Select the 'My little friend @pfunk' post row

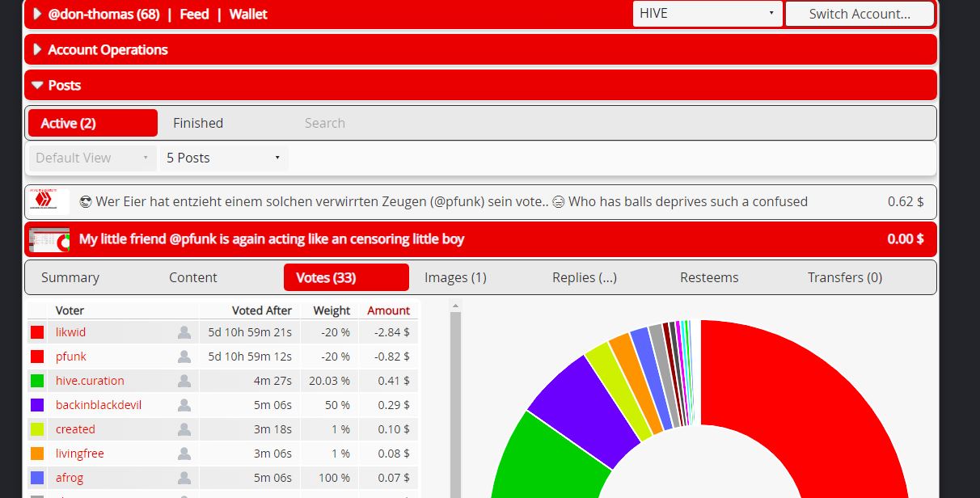(x=480, y=239)
